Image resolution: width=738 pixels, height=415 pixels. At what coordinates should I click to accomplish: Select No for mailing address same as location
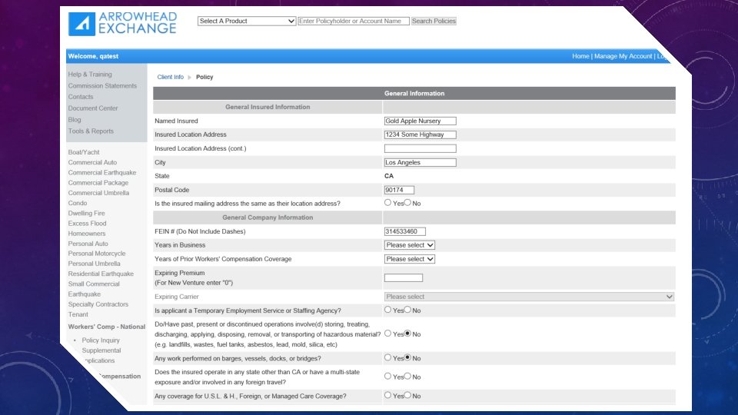(x=407, y=203)
